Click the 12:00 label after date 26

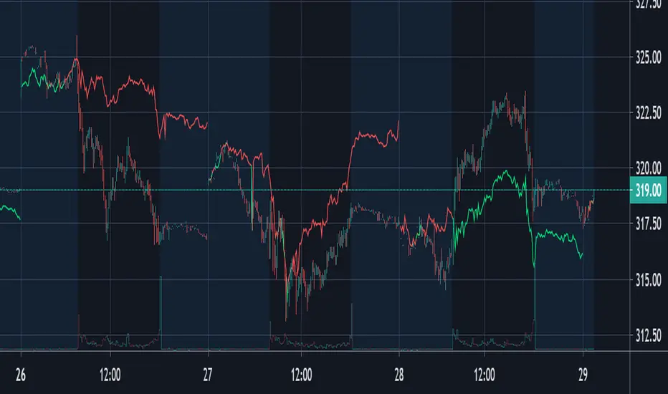(110, 375)
